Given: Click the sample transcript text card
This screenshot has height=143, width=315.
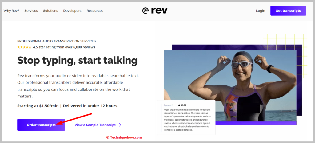Looking at the screenshot, I should pos(186,117).
